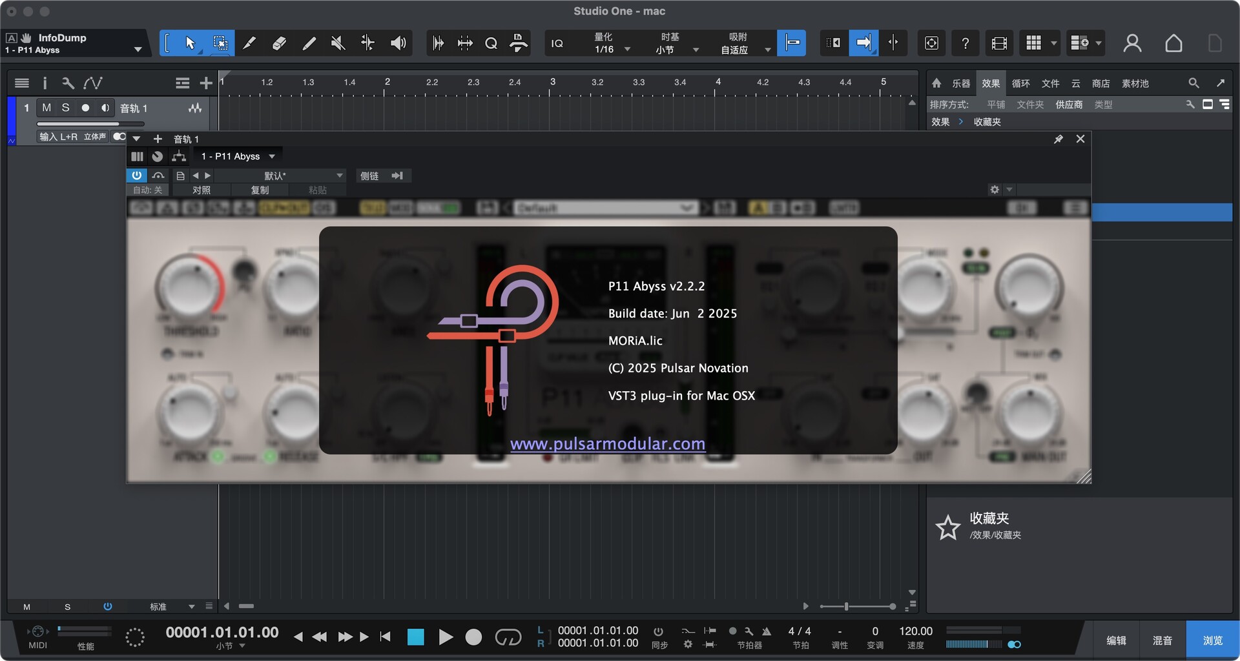
Task: Open the start page home icon
Action: tap(1173, 43)
